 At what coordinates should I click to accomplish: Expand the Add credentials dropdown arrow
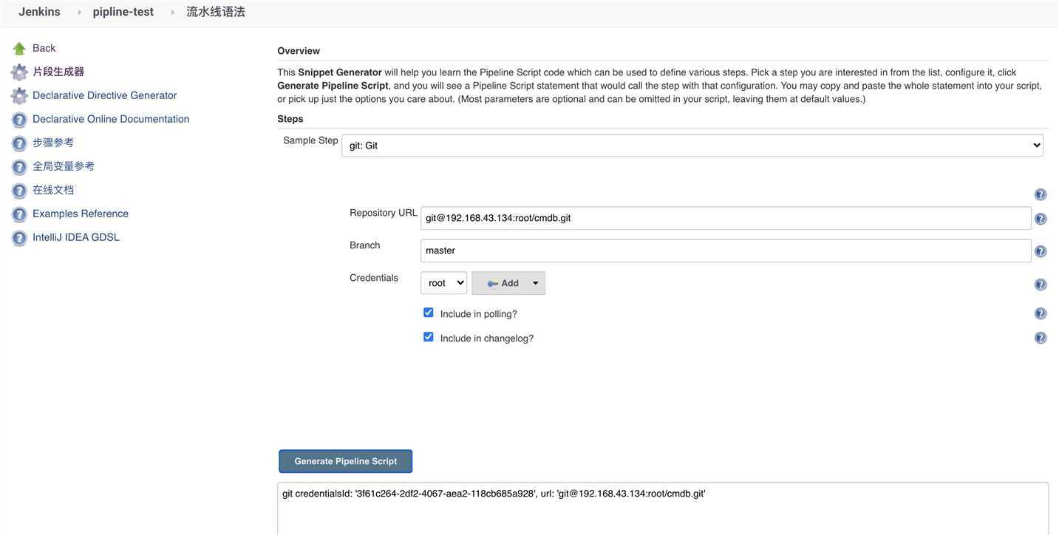(536, 283)
